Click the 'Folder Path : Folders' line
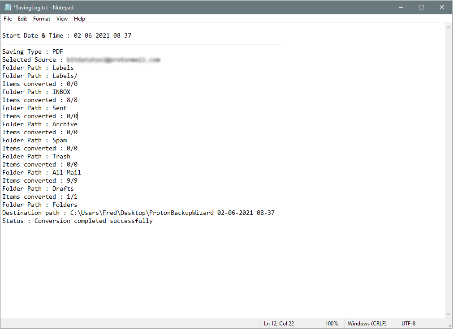This screenshot has width=453, height=329. [40, 205]
